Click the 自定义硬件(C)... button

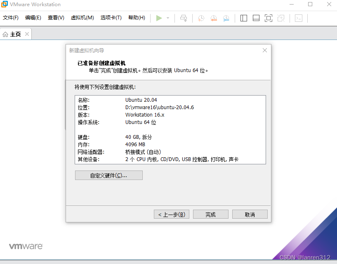tap(109, 175)
